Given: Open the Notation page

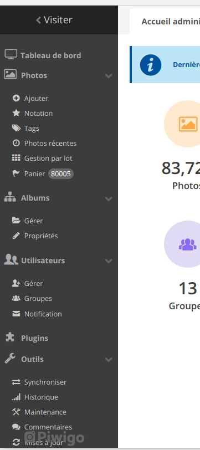Looking at the screenshot, I should (38, 113).
